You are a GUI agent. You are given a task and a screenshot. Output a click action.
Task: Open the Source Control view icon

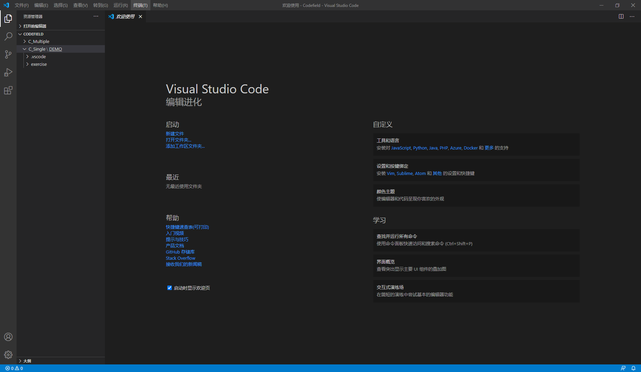[x=8, y=54]
